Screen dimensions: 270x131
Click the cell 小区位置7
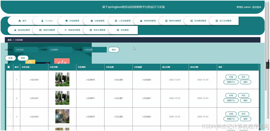118,98
